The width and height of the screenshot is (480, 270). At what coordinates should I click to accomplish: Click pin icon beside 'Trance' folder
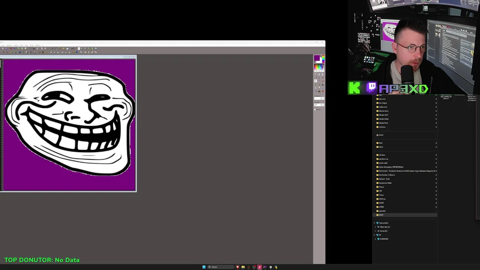click(436, 195)
